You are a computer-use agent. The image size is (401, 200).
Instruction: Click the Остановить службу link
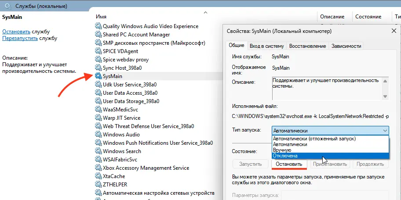16,32
